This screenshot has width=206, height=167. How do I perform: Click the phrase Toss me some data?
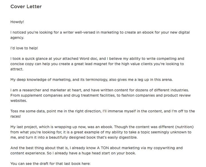click(28, 111)
